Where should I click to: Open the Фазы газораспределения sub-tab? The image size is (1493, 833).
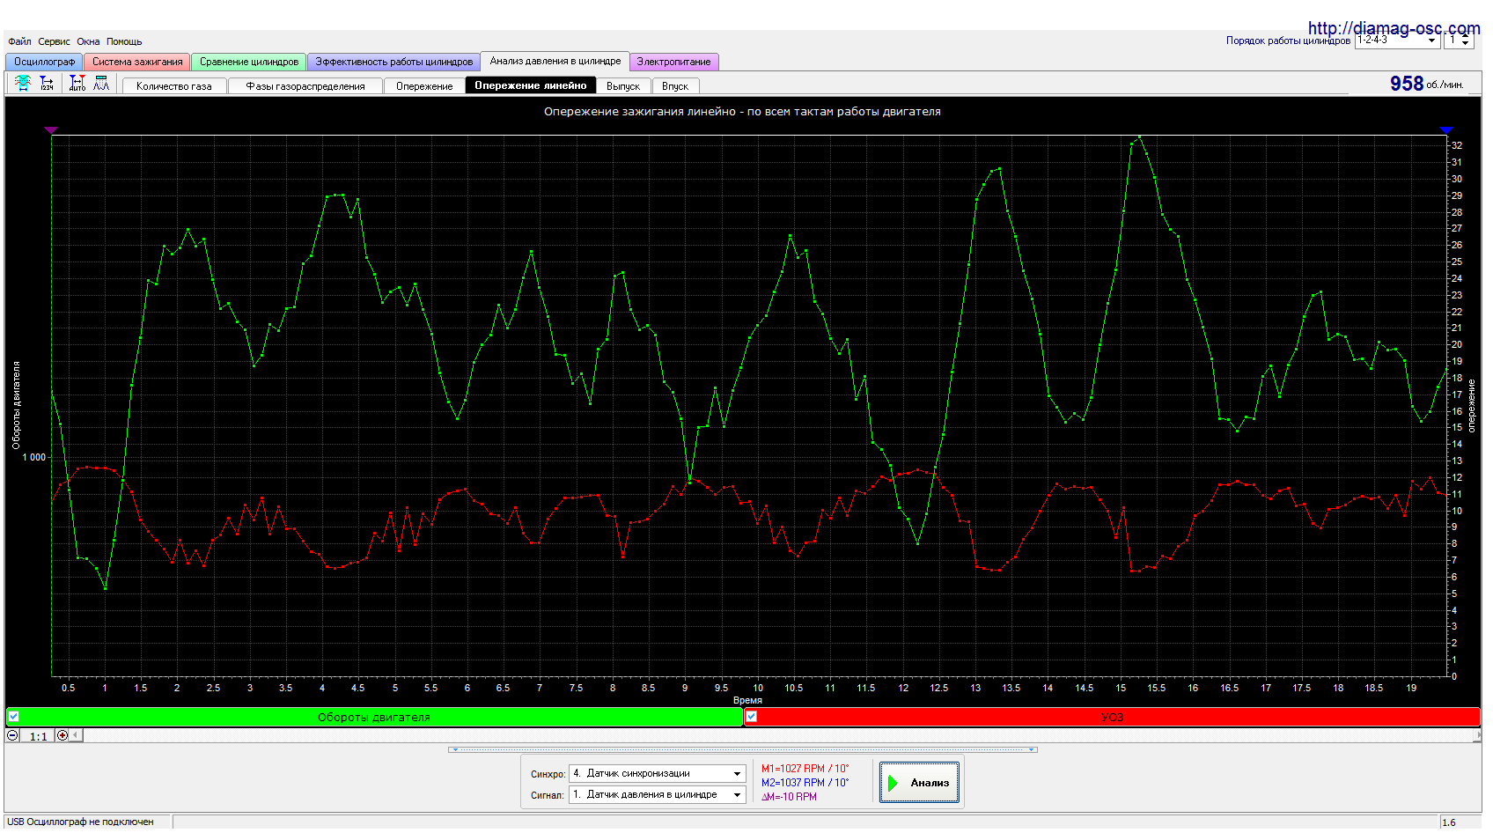click(x=305, y=86)
